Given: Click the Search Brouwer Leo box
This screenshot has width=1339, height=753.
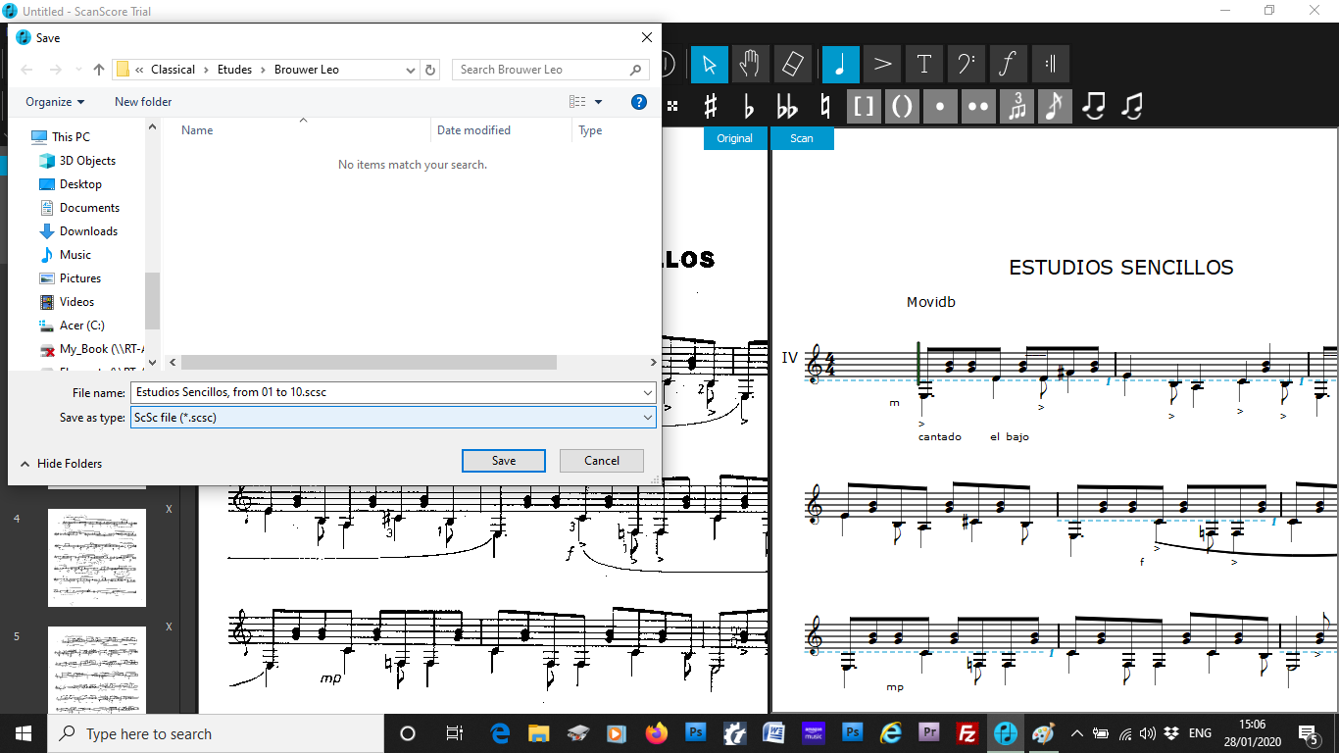Looking at the screenshot, I should [x=550, y=70].
